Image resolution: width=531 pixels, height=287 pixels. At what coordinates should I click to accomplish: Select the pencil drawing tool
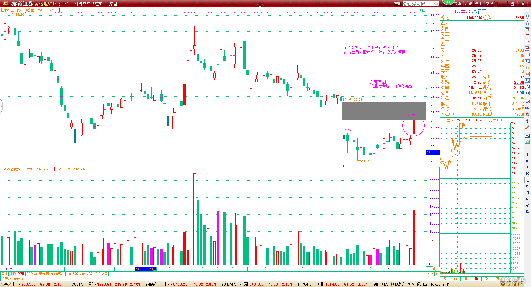pos(527,127)
